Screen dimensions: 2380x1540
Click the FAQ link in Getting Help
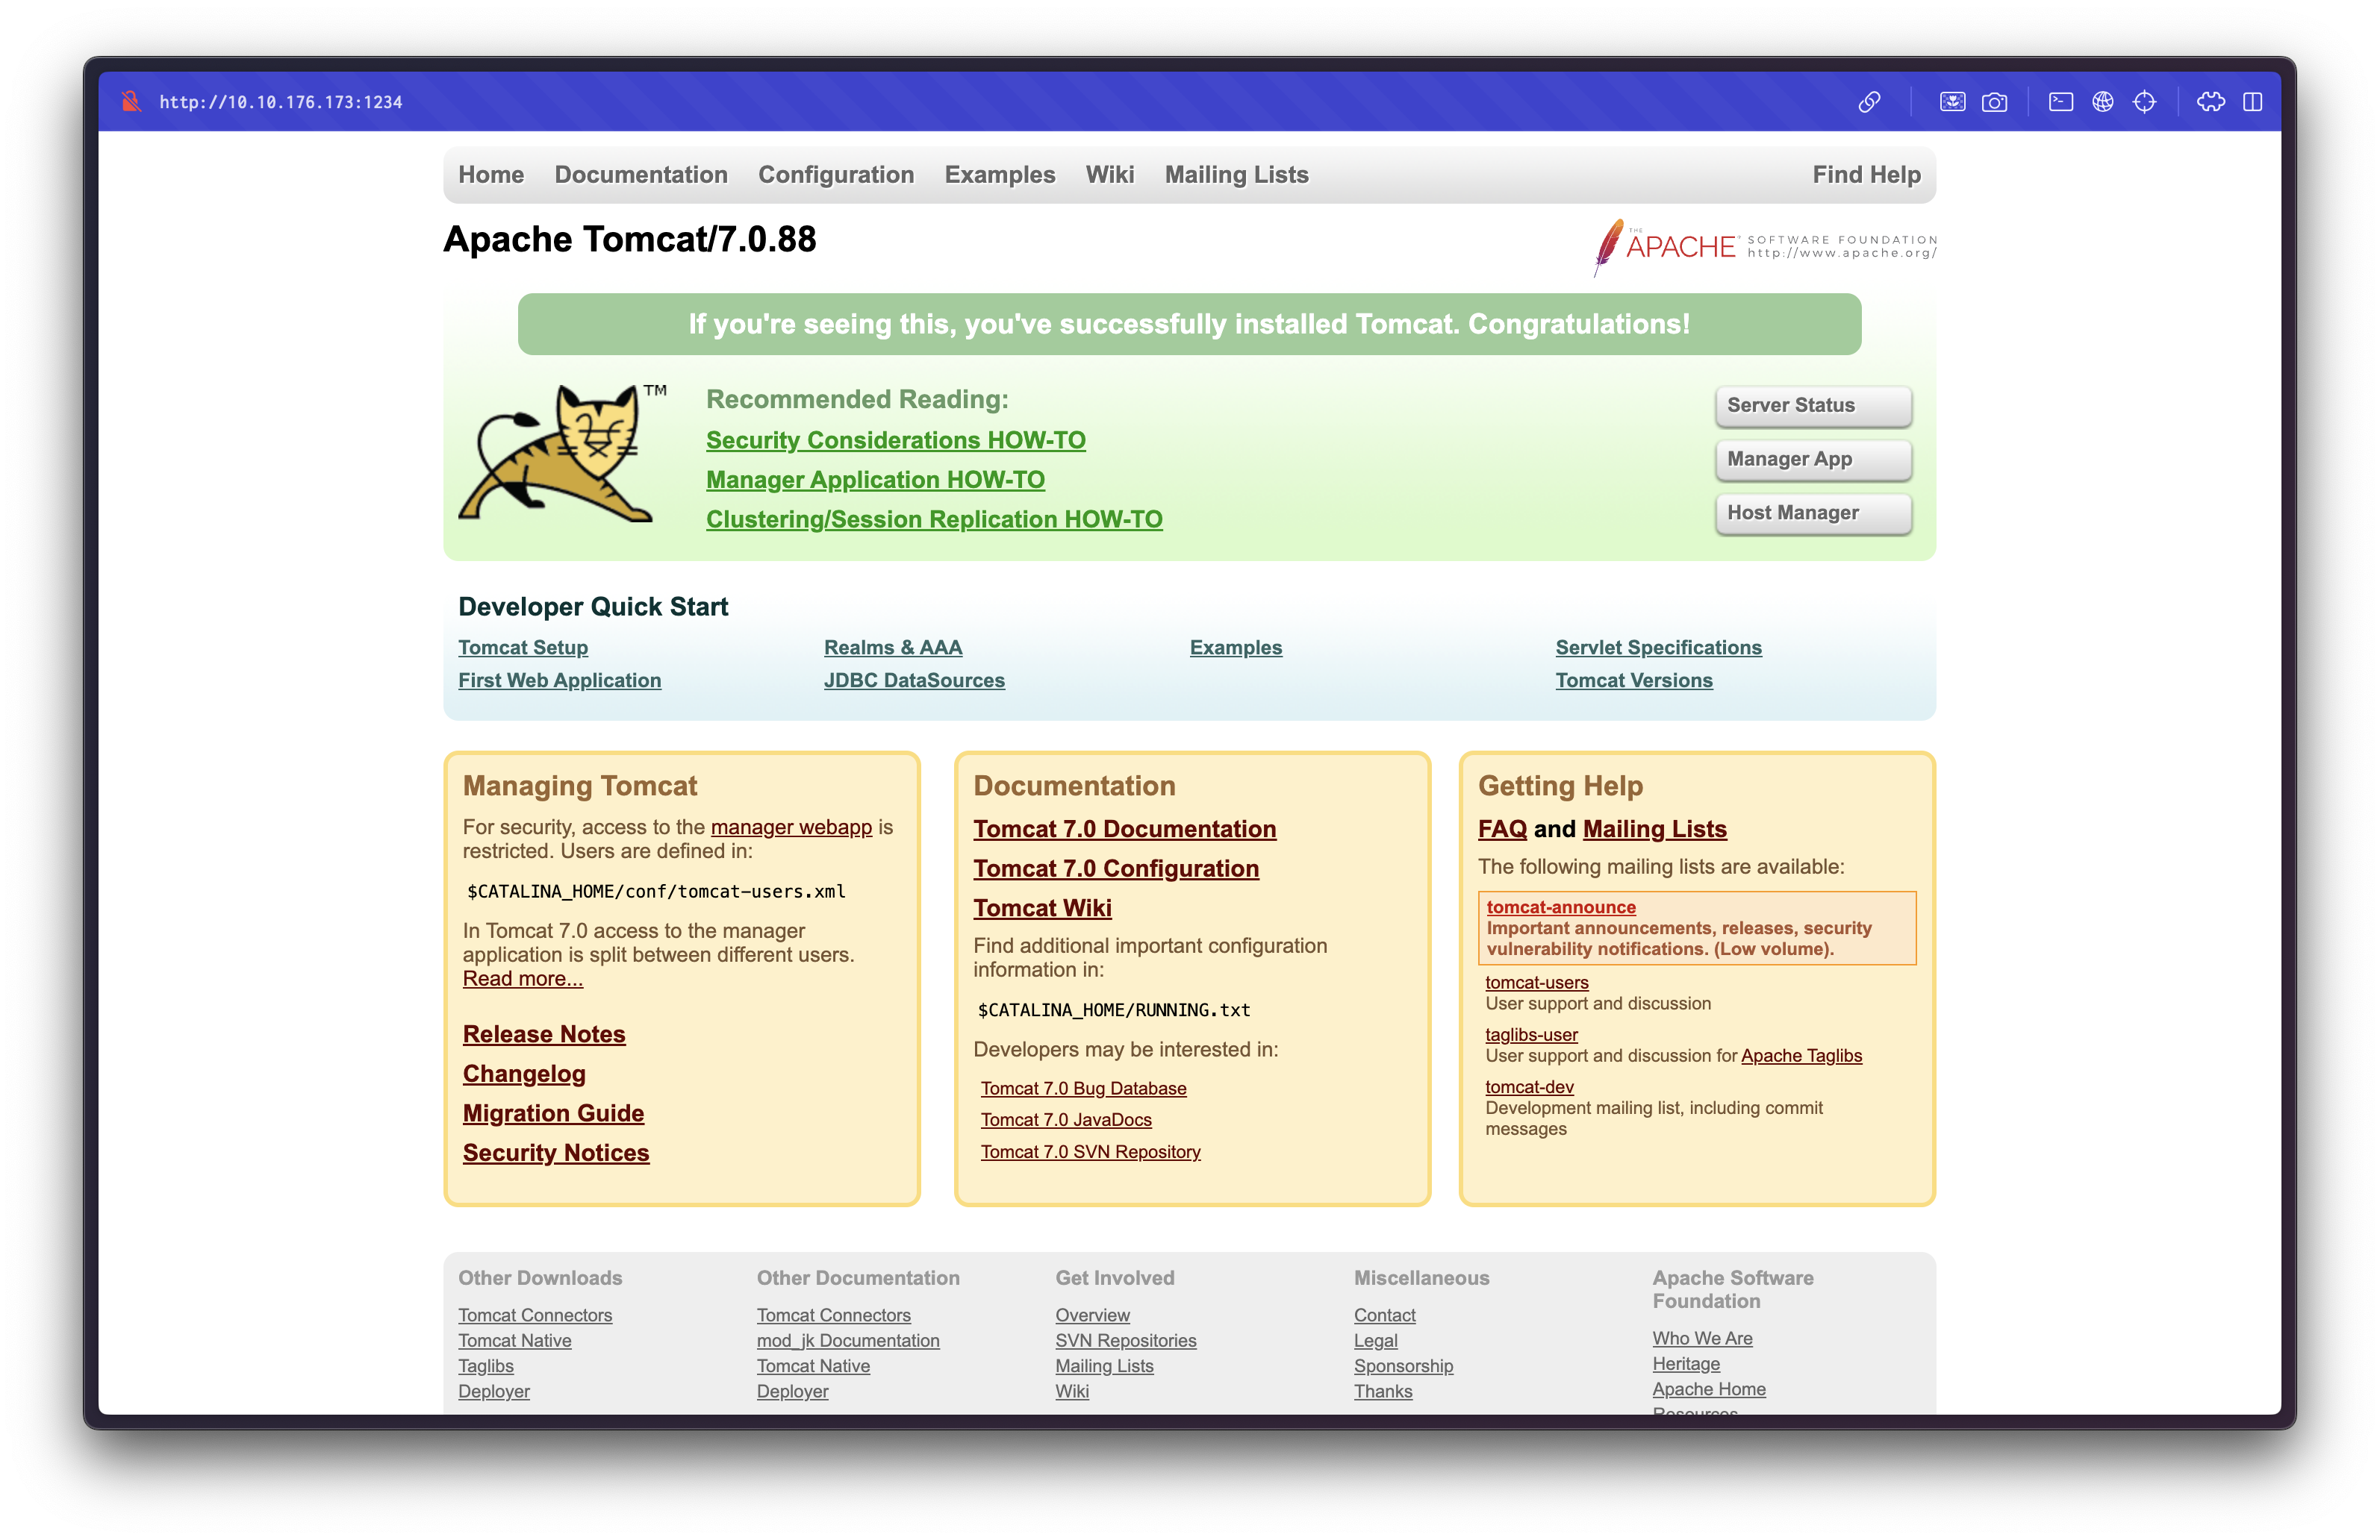(1502, 830)
